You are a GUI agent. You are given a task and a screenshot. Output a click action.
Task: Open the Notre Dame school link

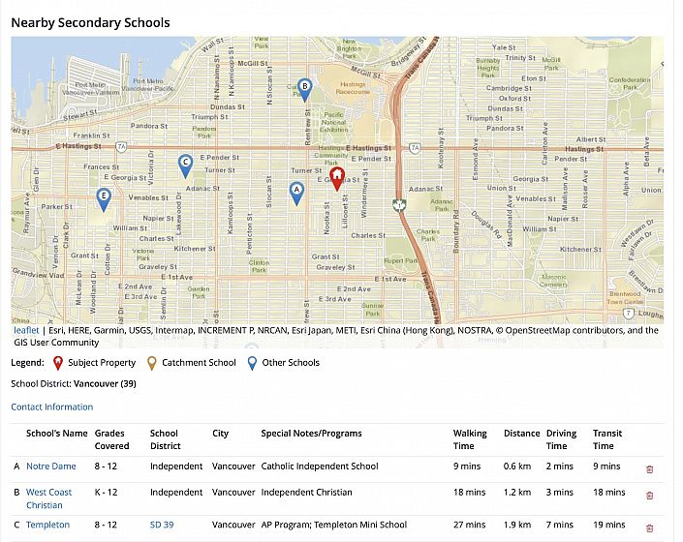coord(50,467)
